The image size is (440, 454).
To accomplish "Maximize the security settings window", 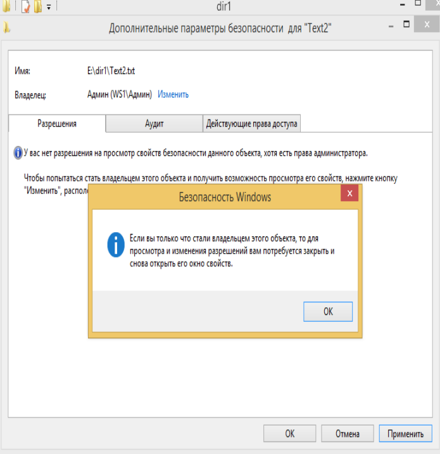I will tap(406, 24).
